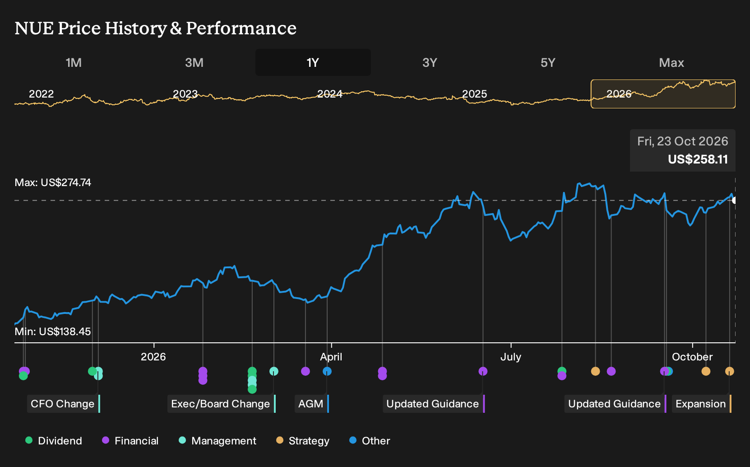Toggle the Financial legend filter

point(130,441)
